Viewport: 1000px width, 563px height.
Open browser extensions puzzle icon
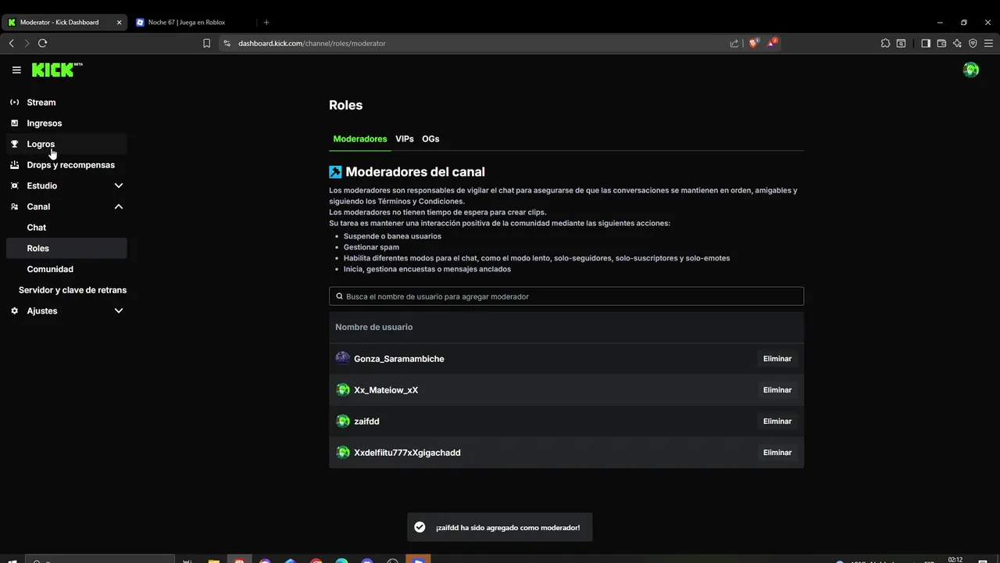coord(885,43)
